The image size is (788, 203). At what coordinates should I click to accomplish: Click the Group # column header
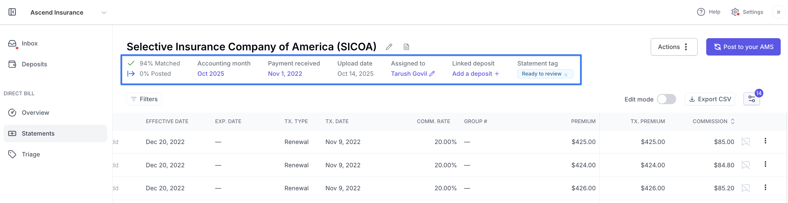tap(475, 121)
